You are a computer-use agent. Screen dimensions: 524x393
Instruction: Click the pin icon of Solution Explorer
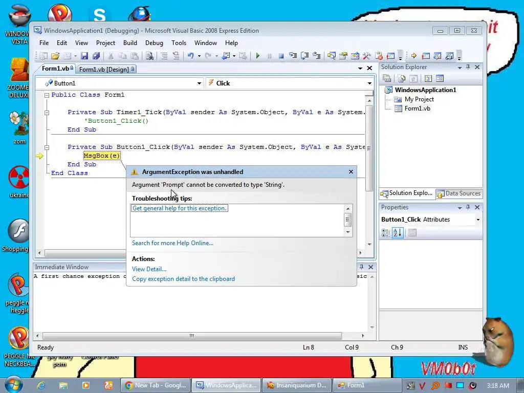pos(468,67)
